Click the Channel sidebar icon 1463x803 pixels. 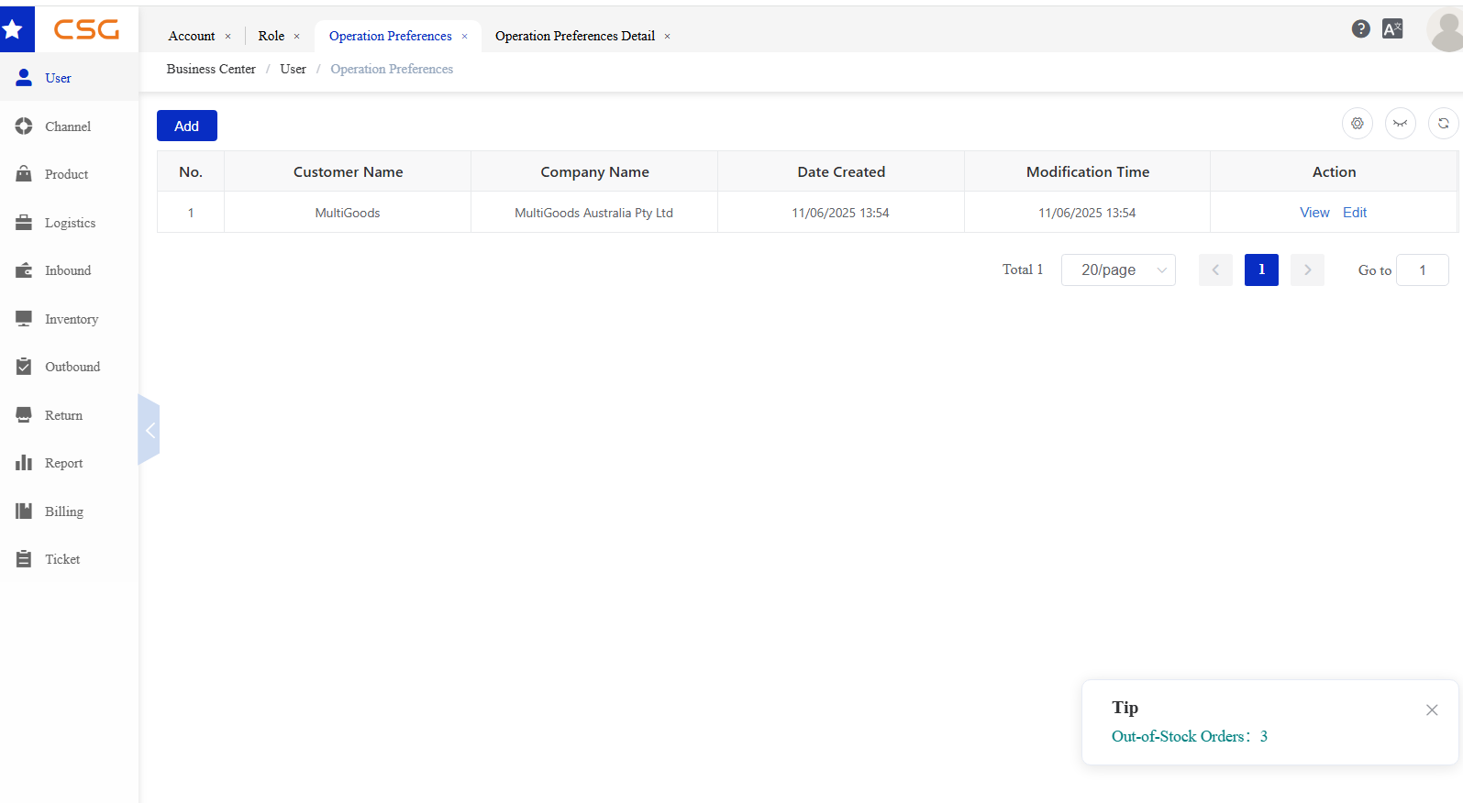[x=24, y=126]
